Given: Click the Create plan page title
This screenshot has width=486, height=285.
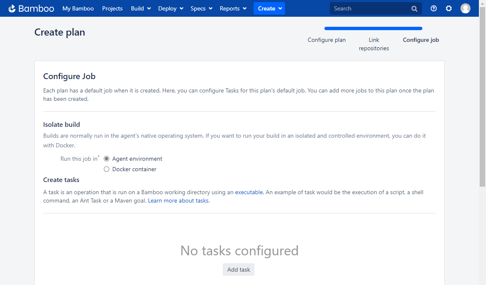Looking at the screenshot, I should 59,32.
